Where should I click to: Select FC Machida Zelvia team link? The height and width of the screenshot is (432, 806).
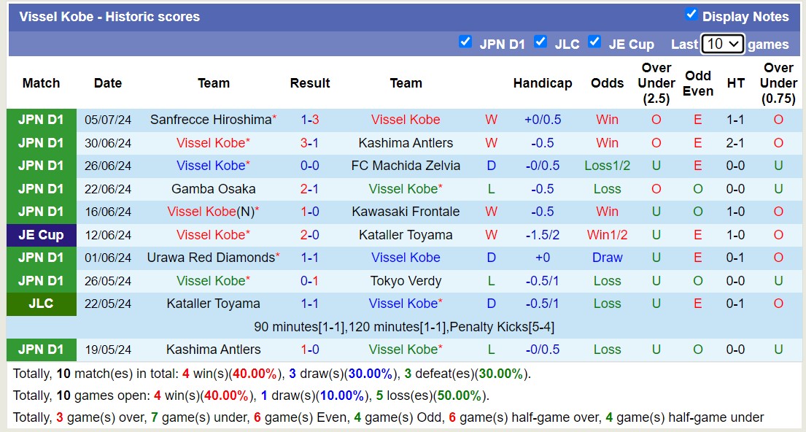point(406,166)
